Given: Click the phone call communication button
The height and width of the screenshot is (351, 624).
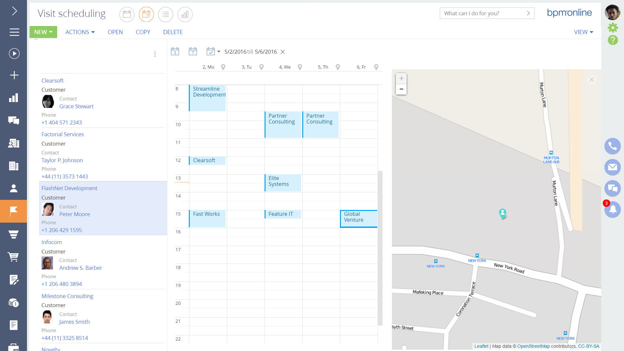Looking at the screenshot, I should point(612,146).
